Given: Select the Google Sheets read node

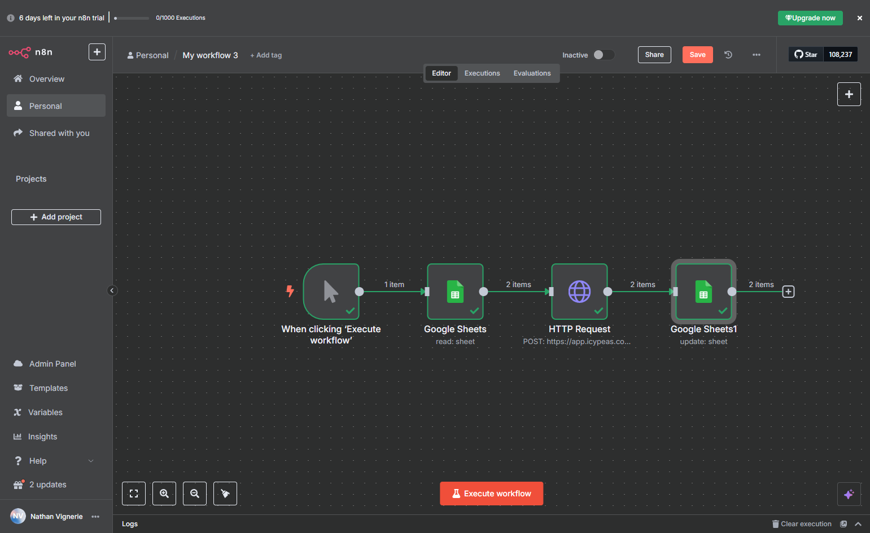Looking at the screenshot, I should point(455,292).
